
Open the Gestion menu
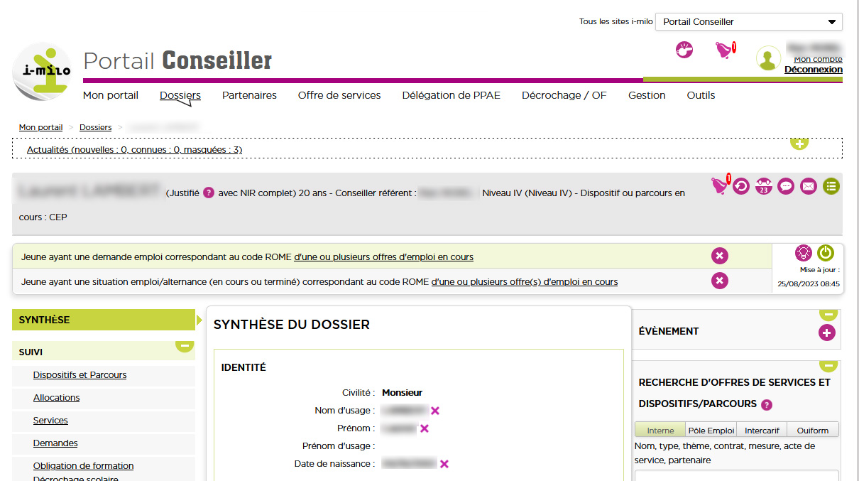[x=647, y=95]
